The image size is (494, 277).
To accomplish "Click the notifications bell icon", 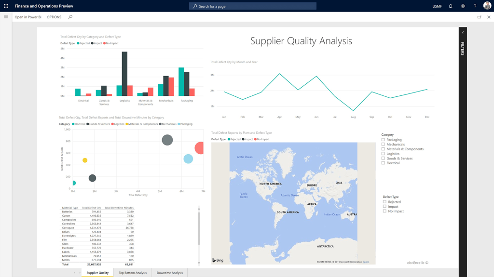I will tap(451, 6).
